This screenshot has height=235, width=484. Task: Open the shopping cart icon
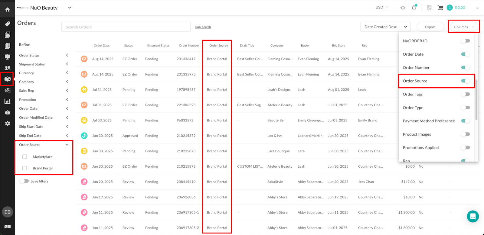point(440,8)
